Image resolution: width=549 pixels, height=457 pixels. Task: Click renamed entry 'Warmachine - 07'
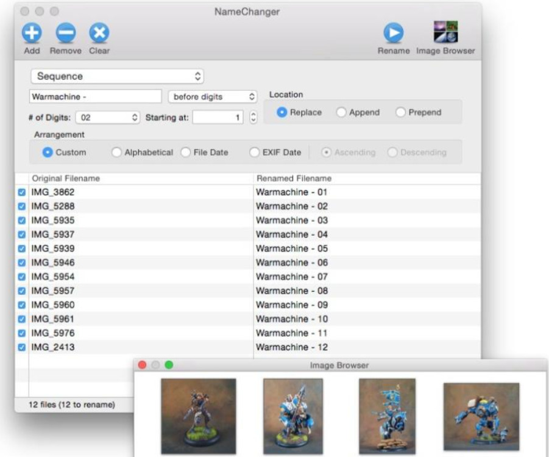tap(292, 277)
